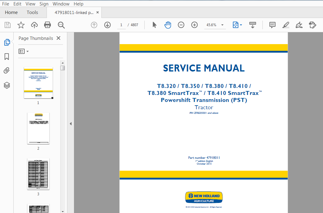The image size is (323, 213).
Task: Click the SERVICE MANUAL title text
Action: point(204,68)
